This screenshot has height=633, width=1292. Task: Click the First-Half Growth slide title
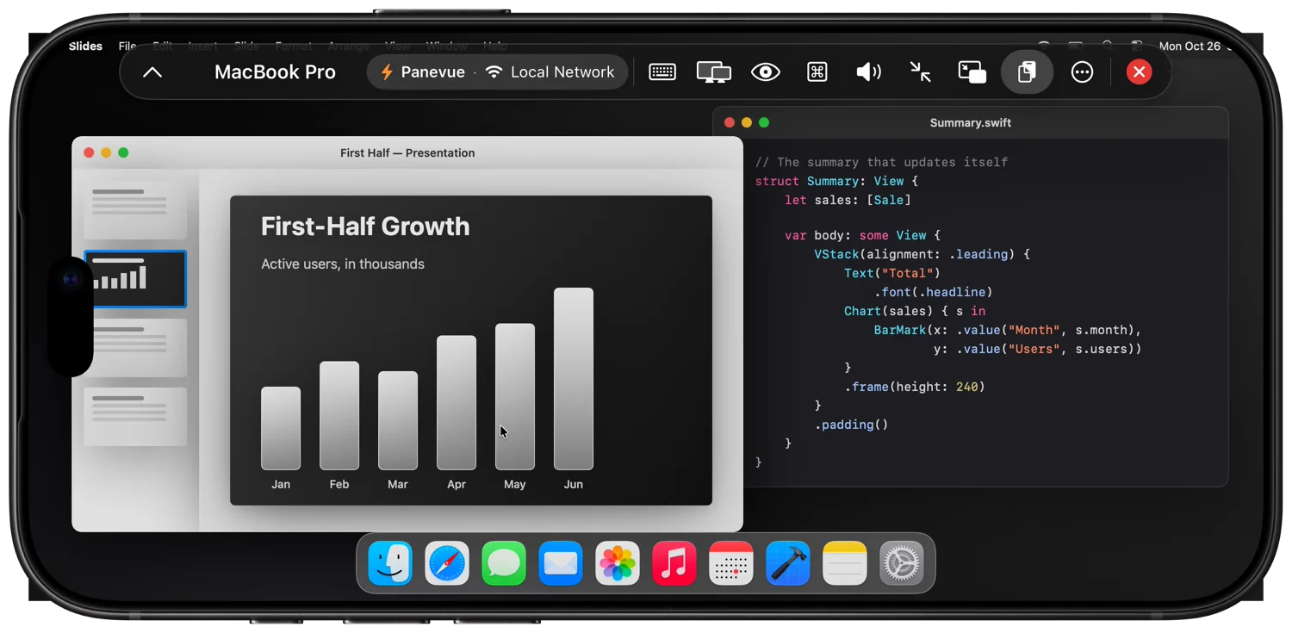tap(365, 227)
